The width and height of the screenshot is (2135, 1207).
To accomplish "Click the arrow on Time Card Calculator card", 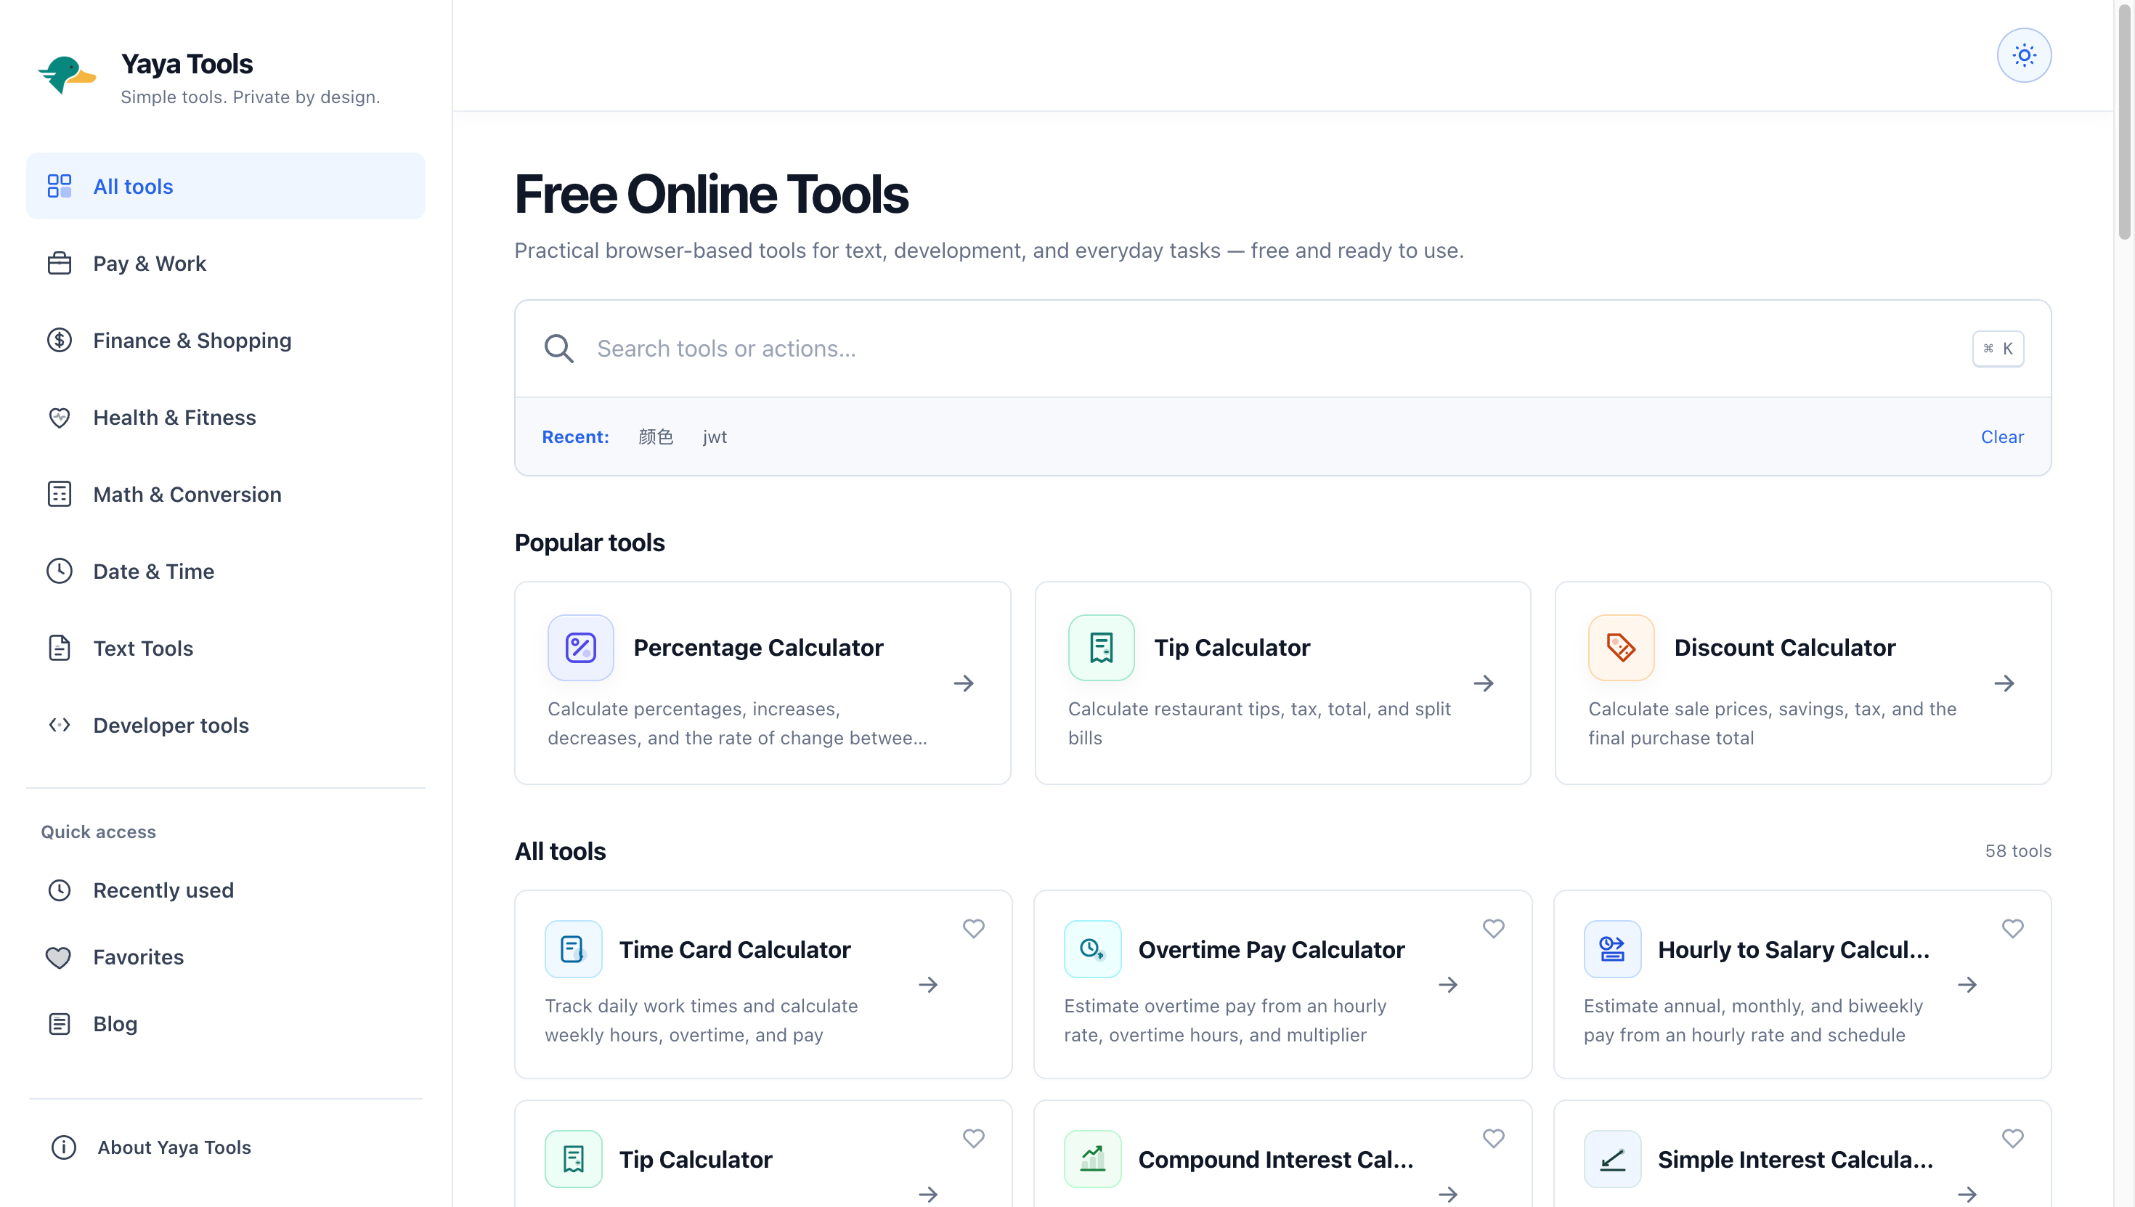I will [x=928, y=984].
